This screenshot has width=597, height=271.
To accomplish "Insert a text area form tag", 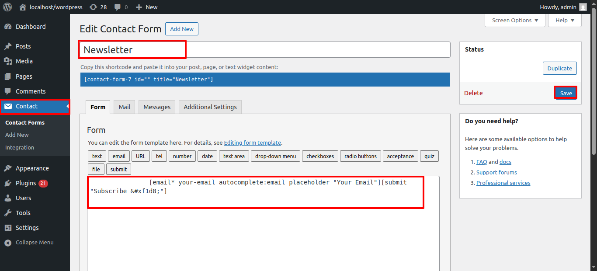I will [x=234, y=156].
